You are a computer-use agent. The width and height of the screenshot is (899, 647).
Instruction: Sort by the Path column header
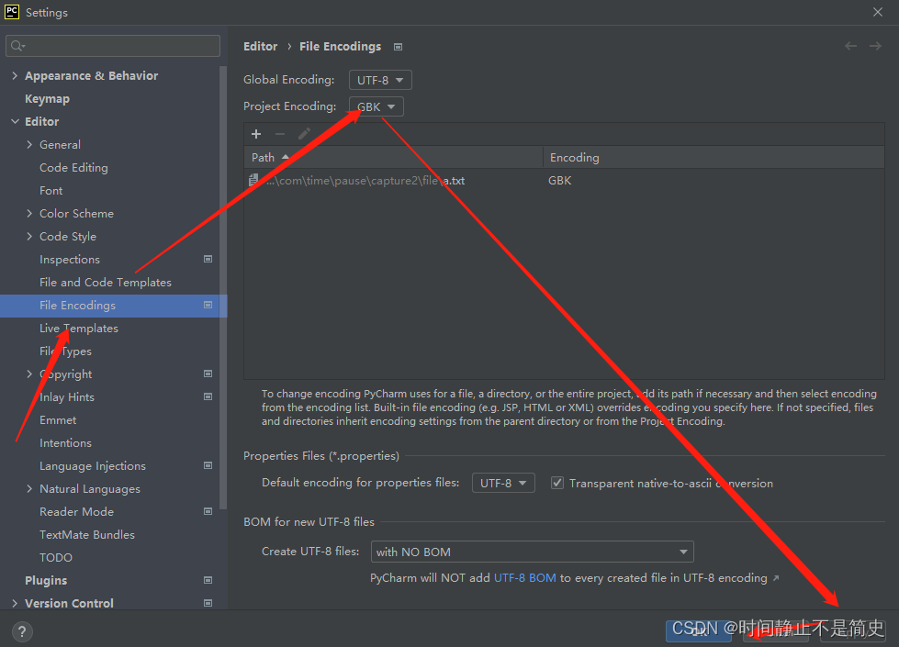point(393,157)
